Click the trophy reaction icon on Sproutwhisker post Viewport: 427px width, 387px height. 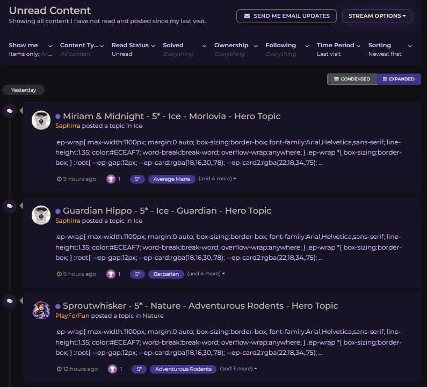click(112, 369)
